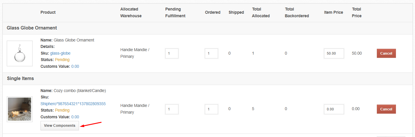Click the Allocated Warehouse column header
The width and height of the screenshot is (415, 137).
(x=131, y=13)
